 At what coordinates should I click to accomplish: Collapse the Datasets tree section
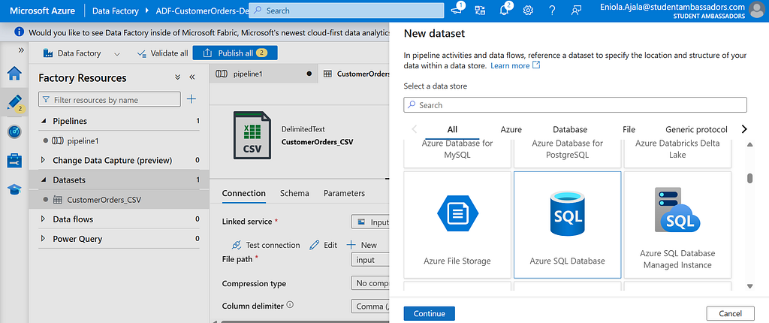(44, 180)
